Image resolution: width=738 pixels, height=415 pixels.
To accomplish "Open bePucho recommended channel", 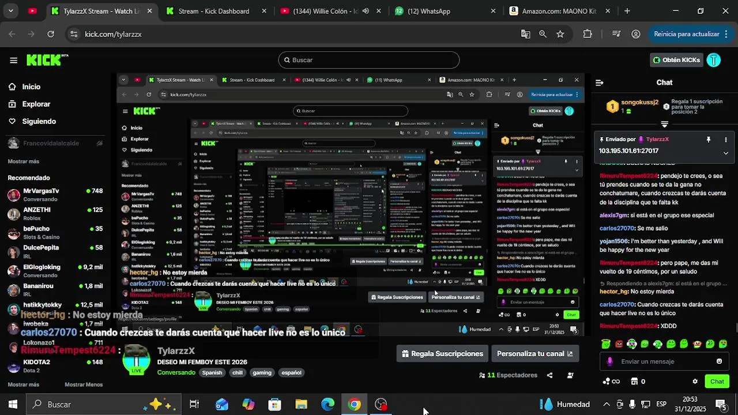I will 55,233.
